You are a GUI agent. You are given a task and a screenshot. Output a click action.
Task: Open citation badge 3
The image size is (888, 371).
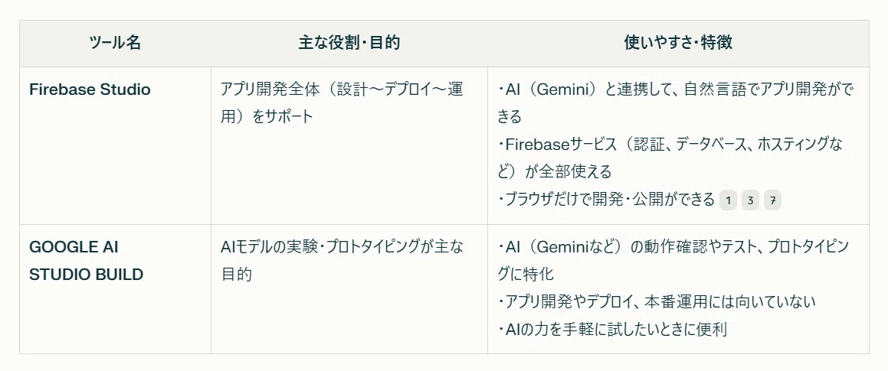[x=750, y=200]
